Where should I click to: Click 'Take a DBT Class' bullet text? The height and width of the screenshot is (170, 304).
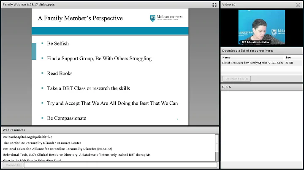88,88
